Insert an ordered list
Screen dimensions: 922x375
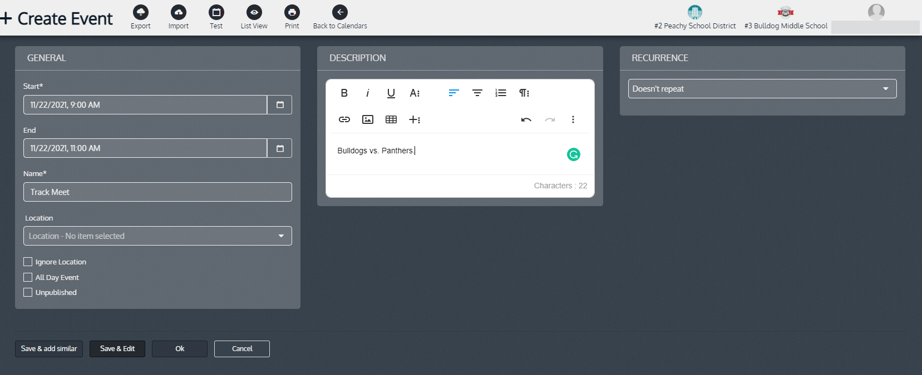[501, 93]
